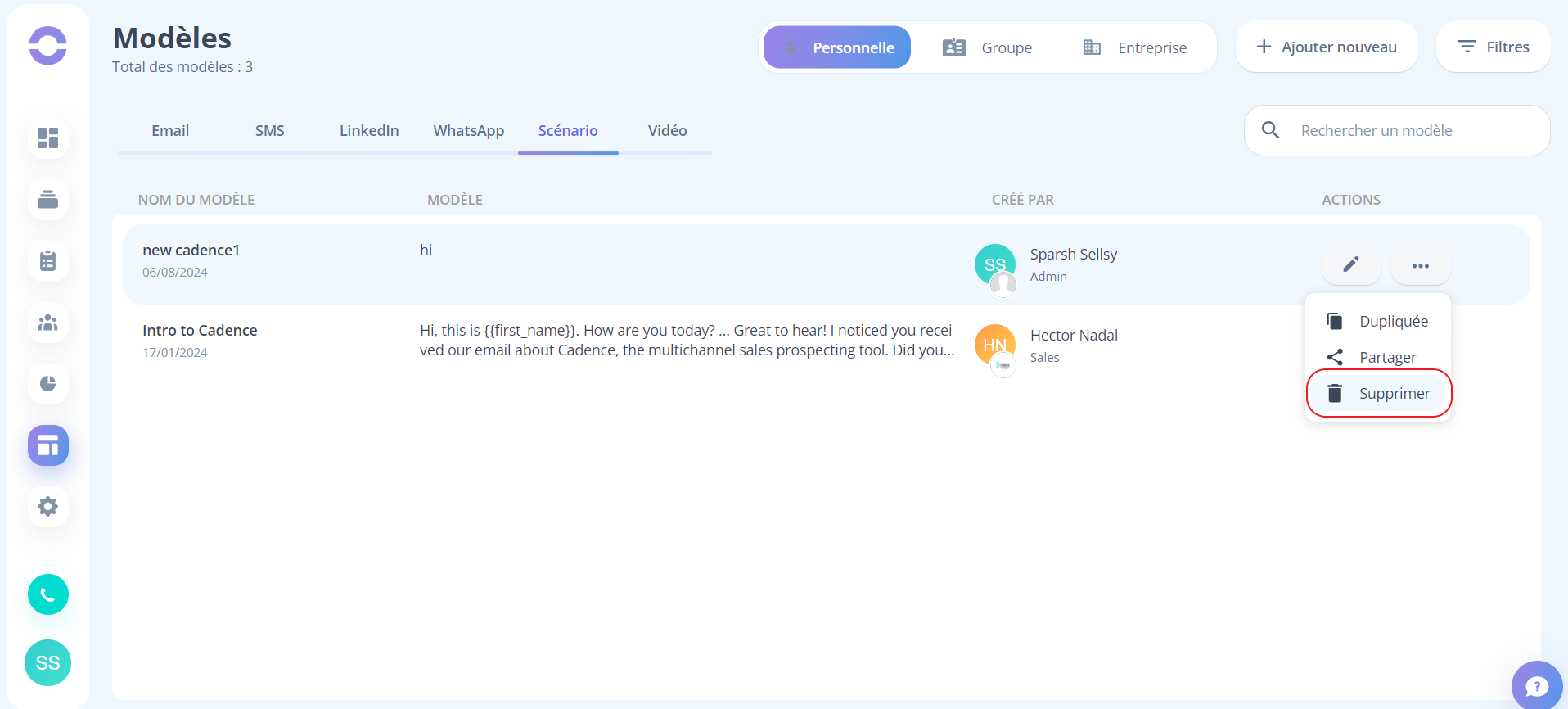Open the dashboard grid sidebar icon
The height and width of the screenshot is (709, 1568).
[x=48, y=138]
